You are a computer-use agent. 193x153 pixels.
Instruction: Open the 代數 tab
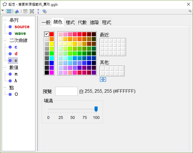[x=82, y=22]
